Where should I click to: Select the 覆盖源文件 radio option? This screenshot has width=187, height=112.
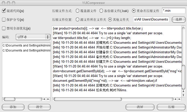[x=77, y=11]
